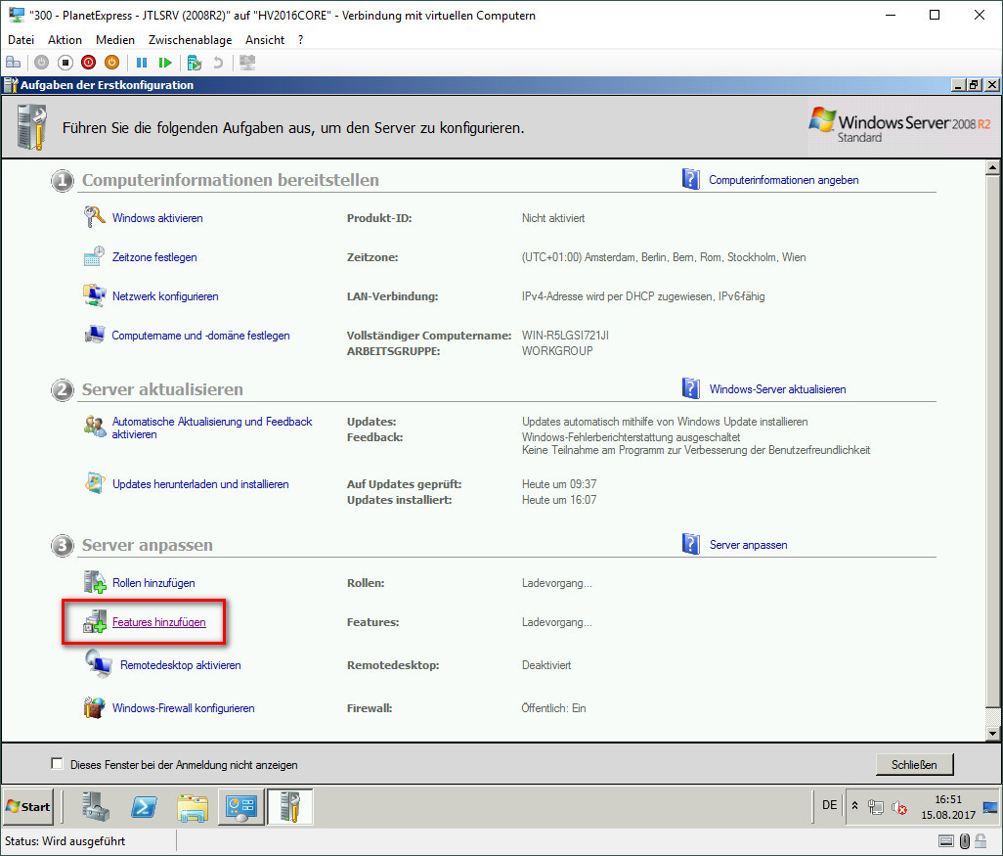Open the Aktion menu
This screenshot has width=1003, height=856.
(65, 40)
